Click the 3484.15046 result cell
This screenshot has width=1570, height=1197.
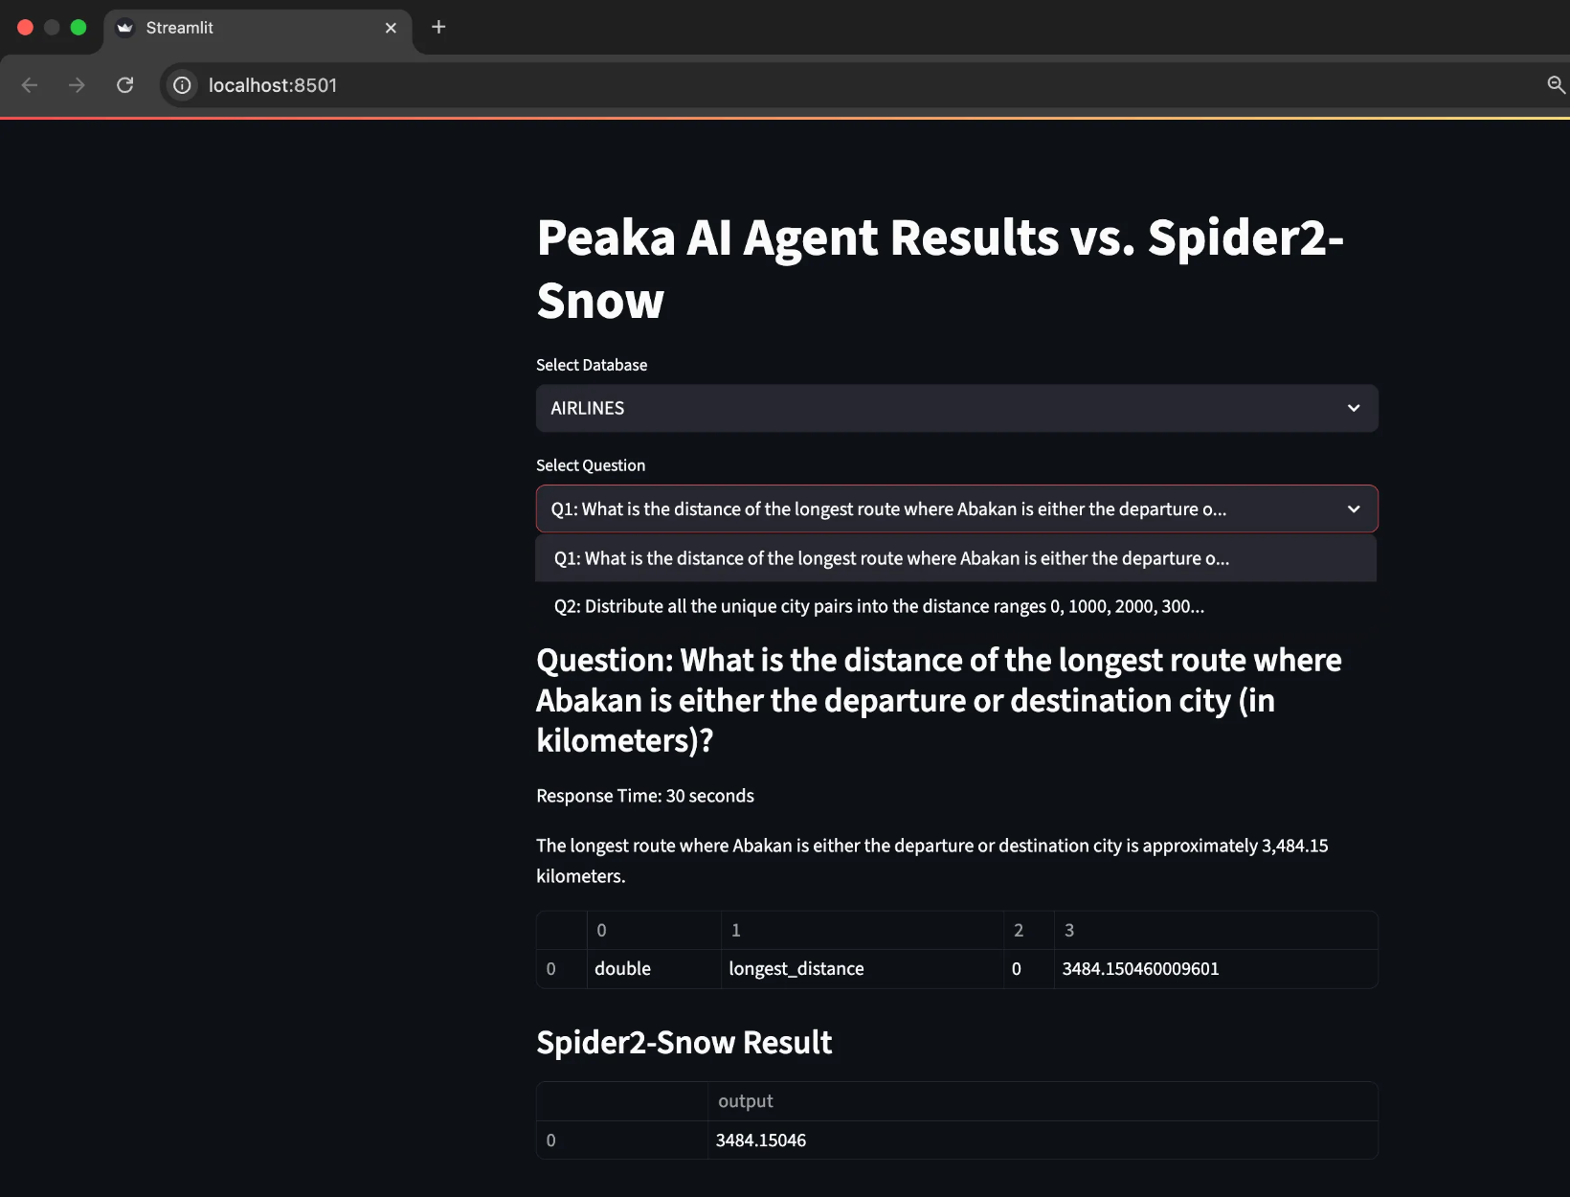[1042, 1140]
